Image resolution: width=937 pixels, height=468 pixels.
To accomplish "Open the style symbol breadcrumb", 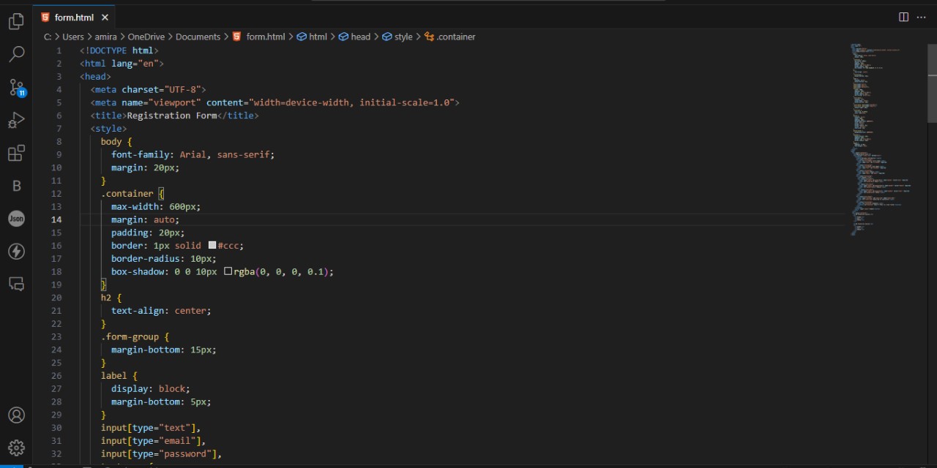I will (397, 37).
